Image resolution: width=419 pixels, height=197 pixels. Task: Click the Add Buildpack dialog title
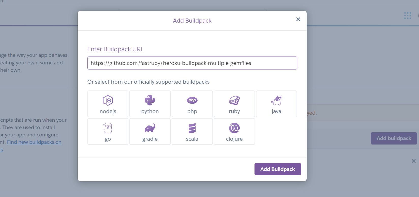tap(192, 21)
